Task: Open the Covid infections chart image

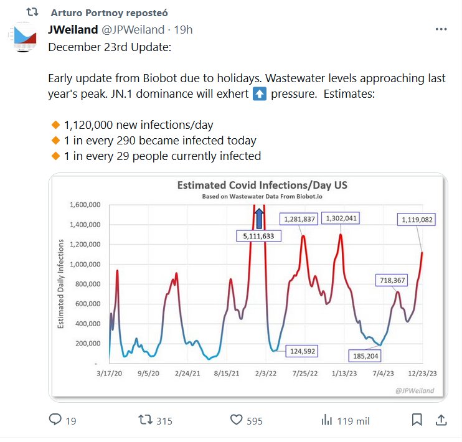Action: point(248,287)
